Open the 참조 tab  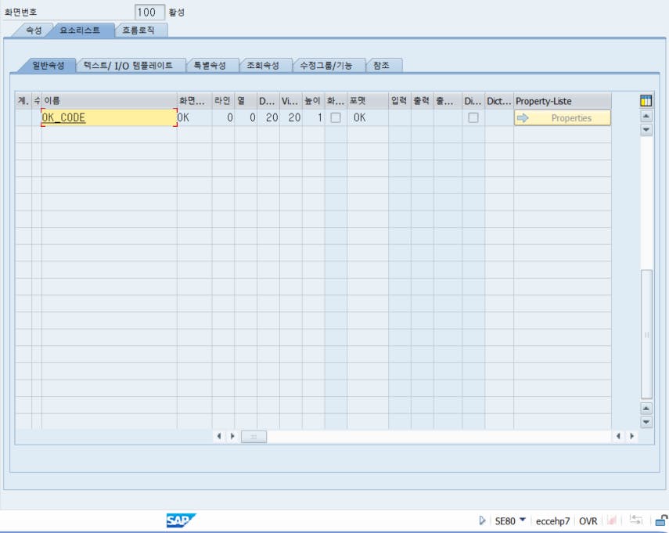pos(381,65)
